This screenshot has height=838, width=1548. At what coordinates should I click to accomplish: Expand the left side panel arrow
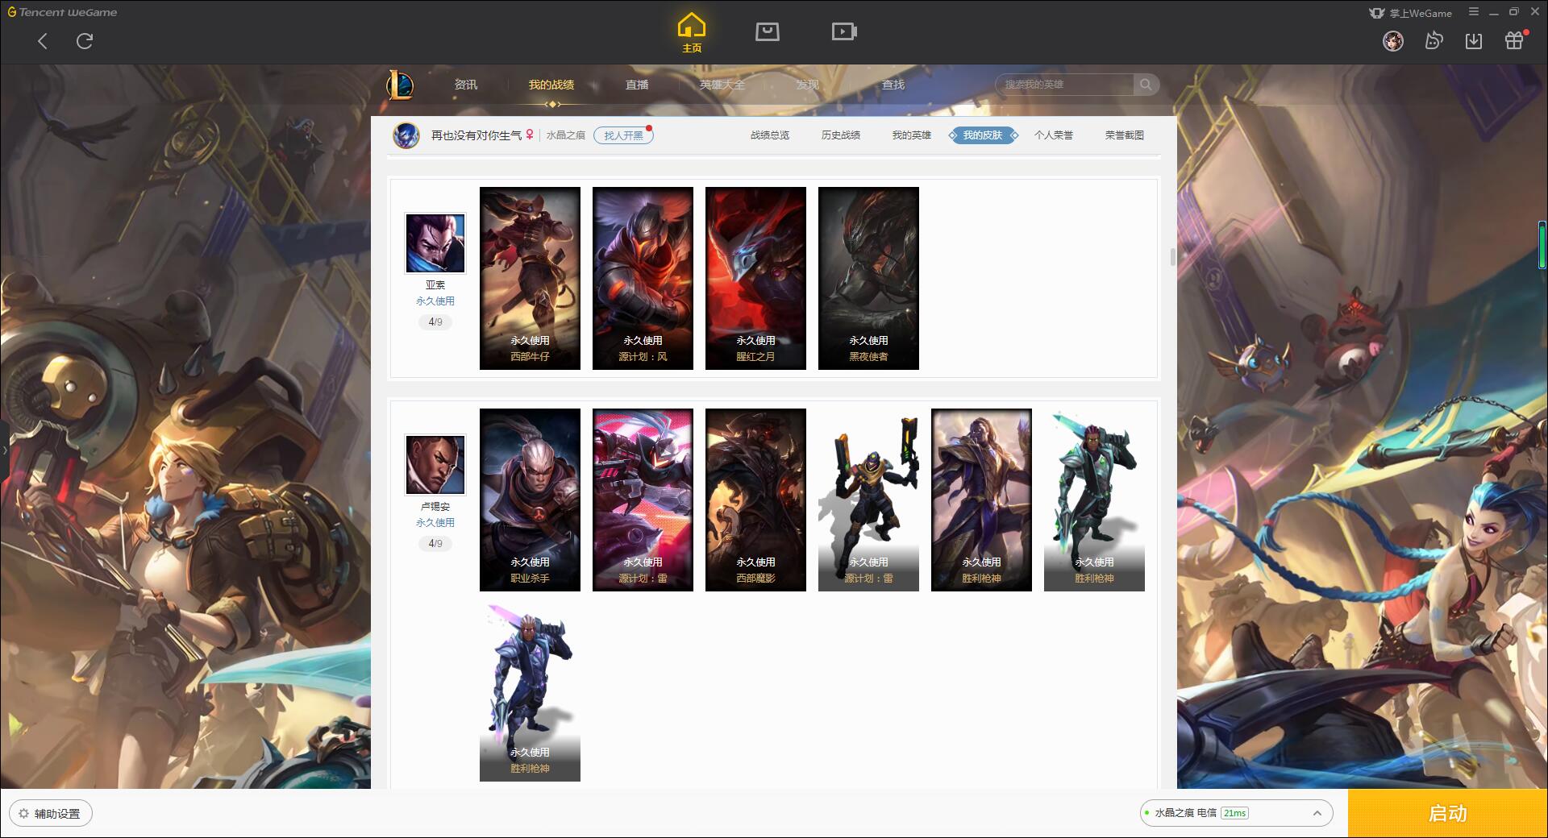(4, 450)
